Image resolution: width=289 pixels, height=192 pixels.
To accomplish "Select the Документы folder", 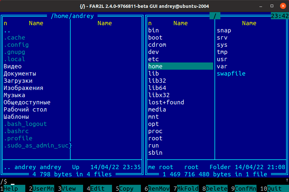I will click(20, 74).
